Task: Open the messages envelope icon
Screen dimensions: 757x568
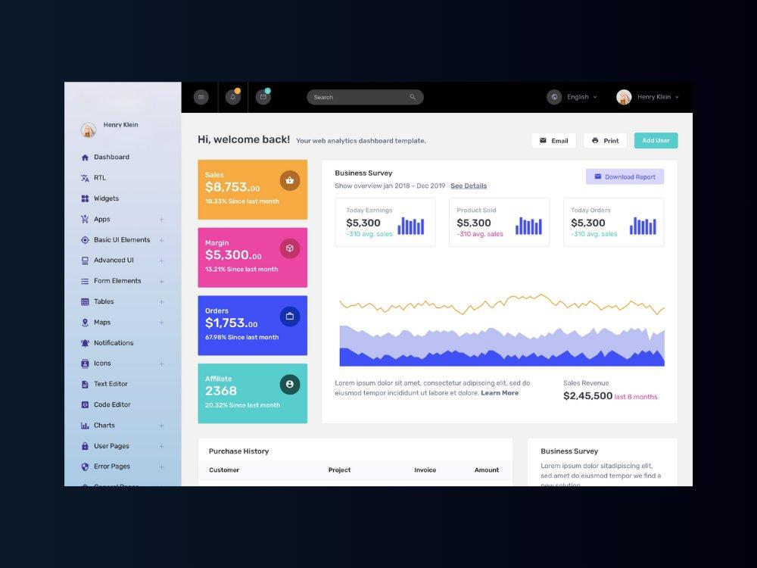Action: coord(263,97)
